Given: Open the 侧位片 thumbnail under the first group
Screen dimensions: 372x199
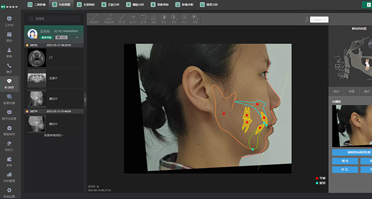Looking at the screenshot, I should pyautogui.click(x=37, y=98).
